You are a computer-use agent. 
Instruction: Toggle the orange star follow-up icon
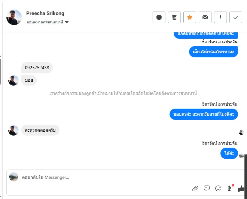click(190, 17)
